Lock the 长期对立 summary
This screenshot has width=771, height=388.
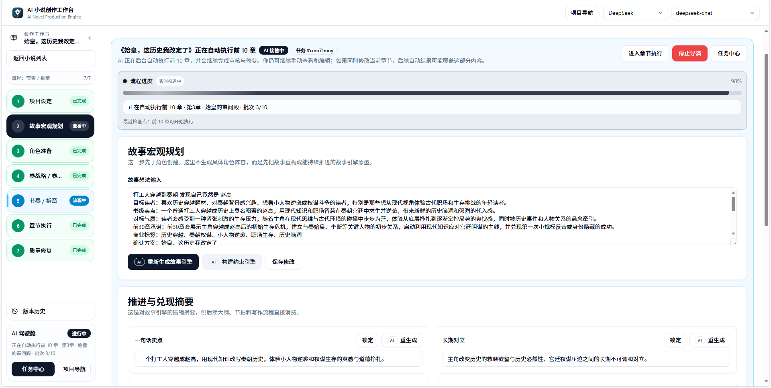tap(675, 340)
